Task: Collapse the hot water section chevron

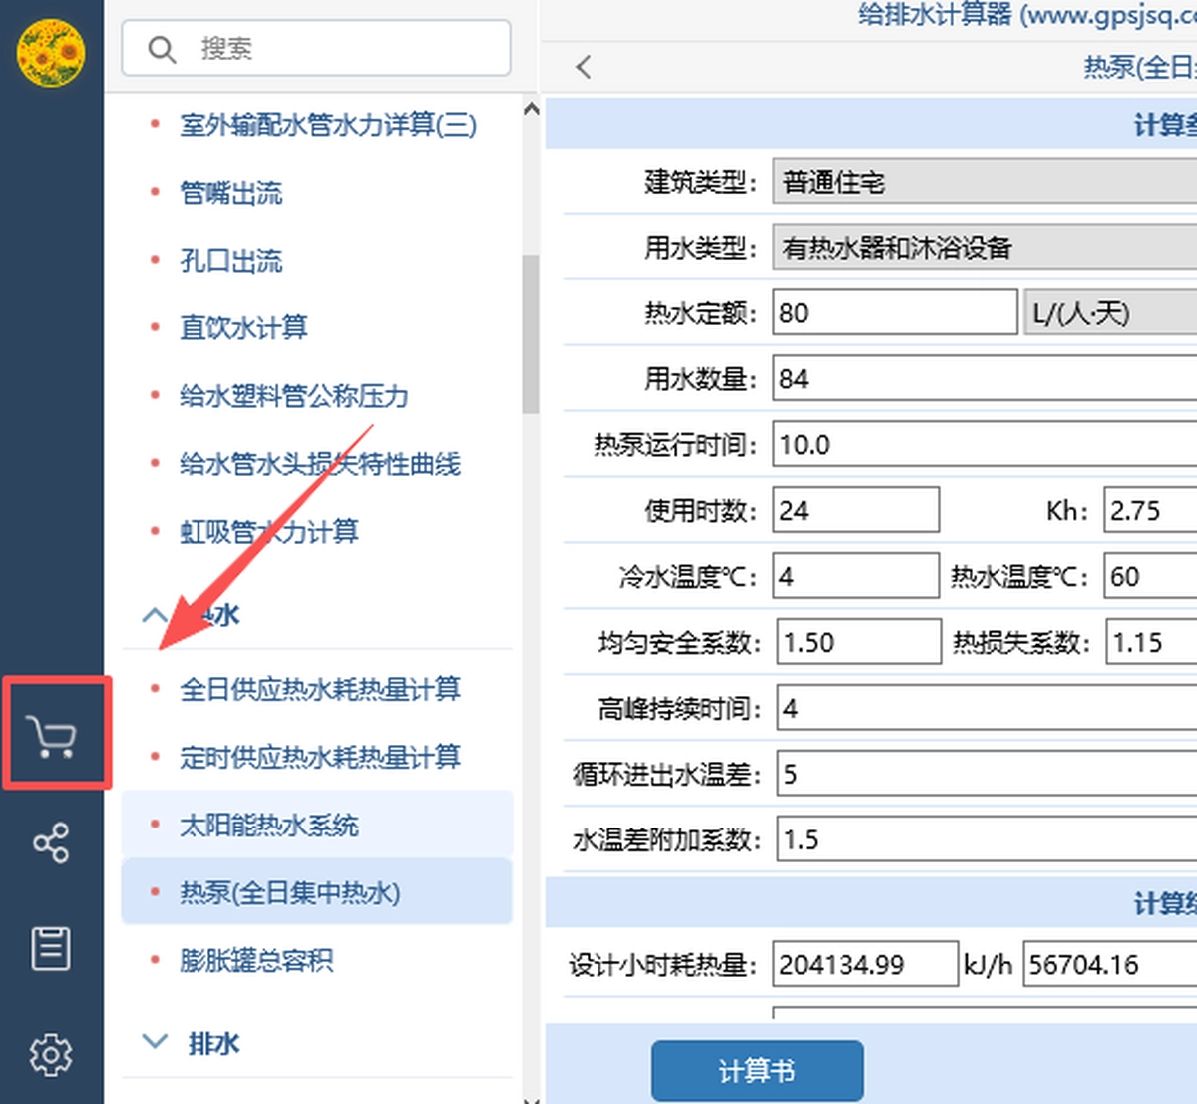Action: click(x=155, y=615)
